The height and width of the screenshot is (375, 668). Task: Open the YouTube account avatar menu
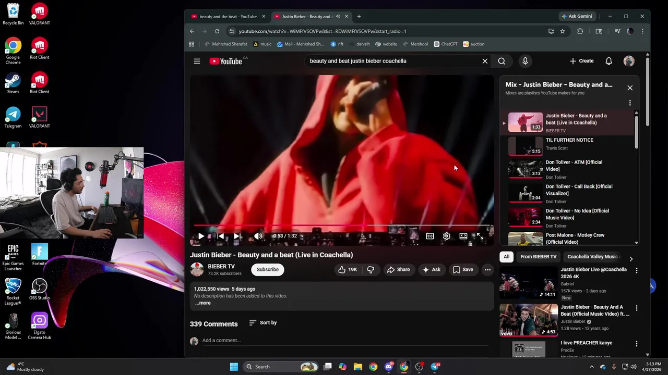[629, 61]
